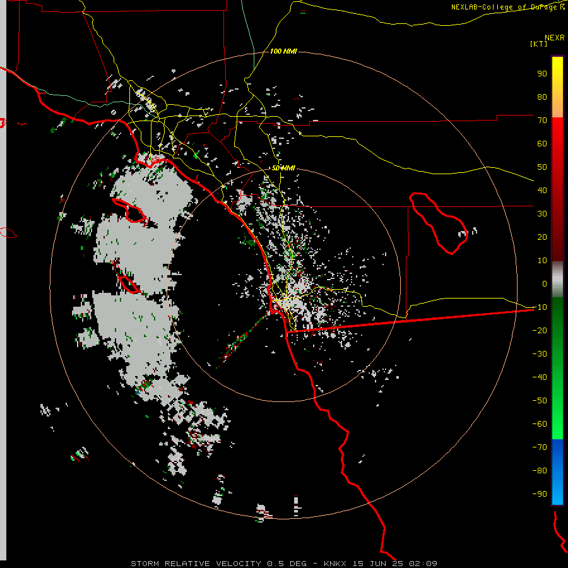Image resolution: width=568 pixels, height=568 pixels.
Task: Click the STORM RELATIVE VELOCITY 0.5 DEG caption
Action: [x=218, y=564]
